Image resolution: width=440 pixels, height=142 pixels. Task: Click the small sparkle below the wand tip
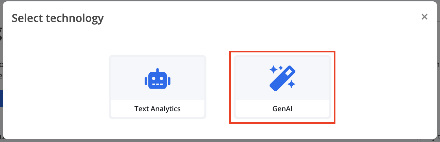291,85
